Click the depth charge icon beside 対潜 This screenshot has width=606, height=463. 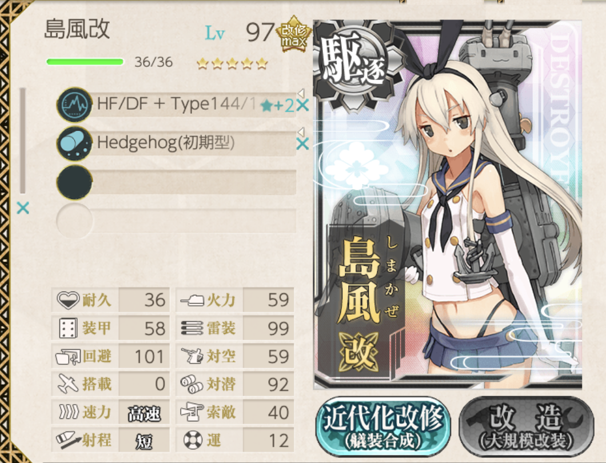point(192,384)
